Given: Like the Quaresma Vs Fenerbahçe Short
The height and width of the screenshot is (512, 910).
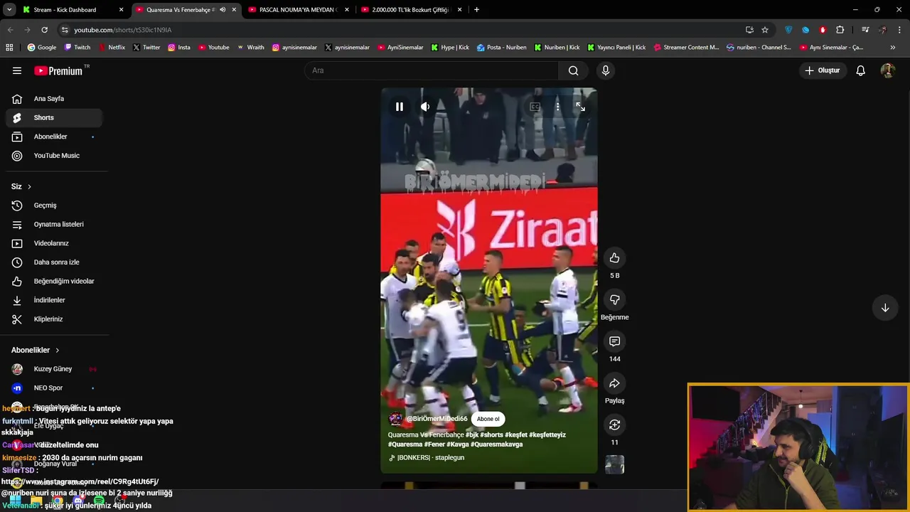Looking at the screenshot, I should [614, 258].
